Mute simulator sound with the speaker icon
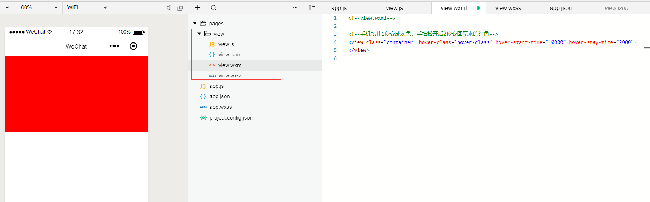Viewport: 650px width, 202px height. pos(168,8)
